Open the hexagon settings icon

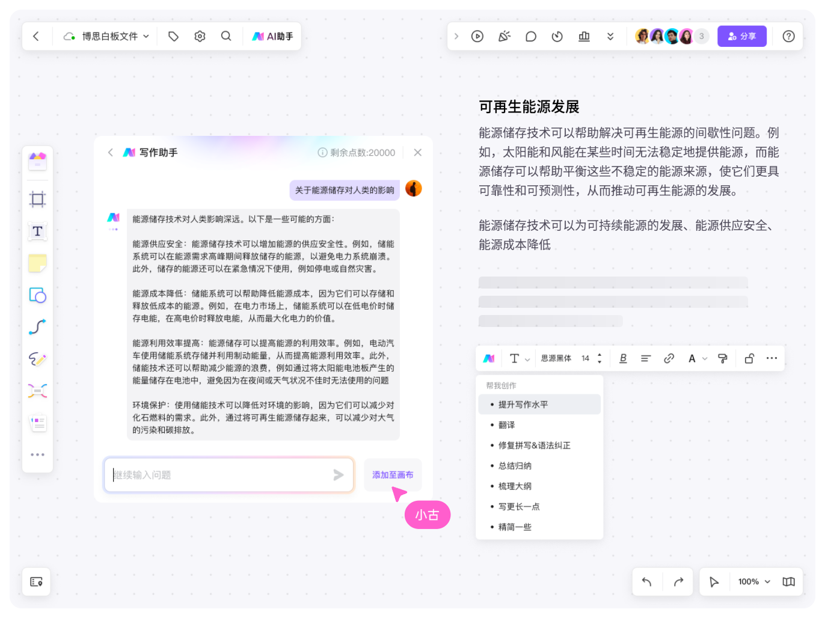click(x=200, y=36)
